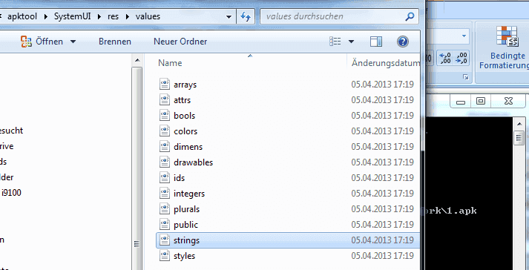Open the Explorer help icon

coord(402,42)
